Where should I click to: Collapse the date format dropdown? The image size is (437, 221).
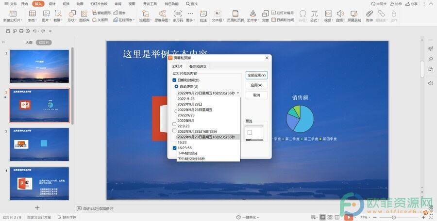pyautogui.click(x=238, y=93)
